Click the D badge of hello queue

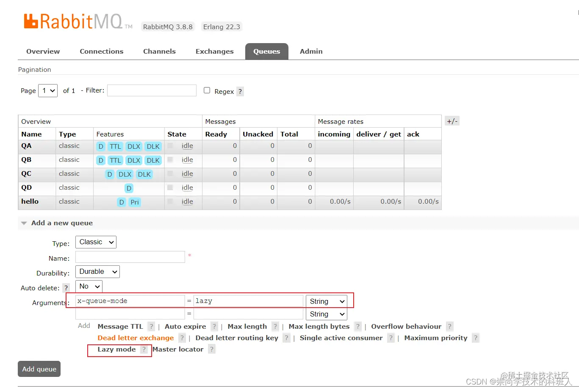(x=122, y=202)
